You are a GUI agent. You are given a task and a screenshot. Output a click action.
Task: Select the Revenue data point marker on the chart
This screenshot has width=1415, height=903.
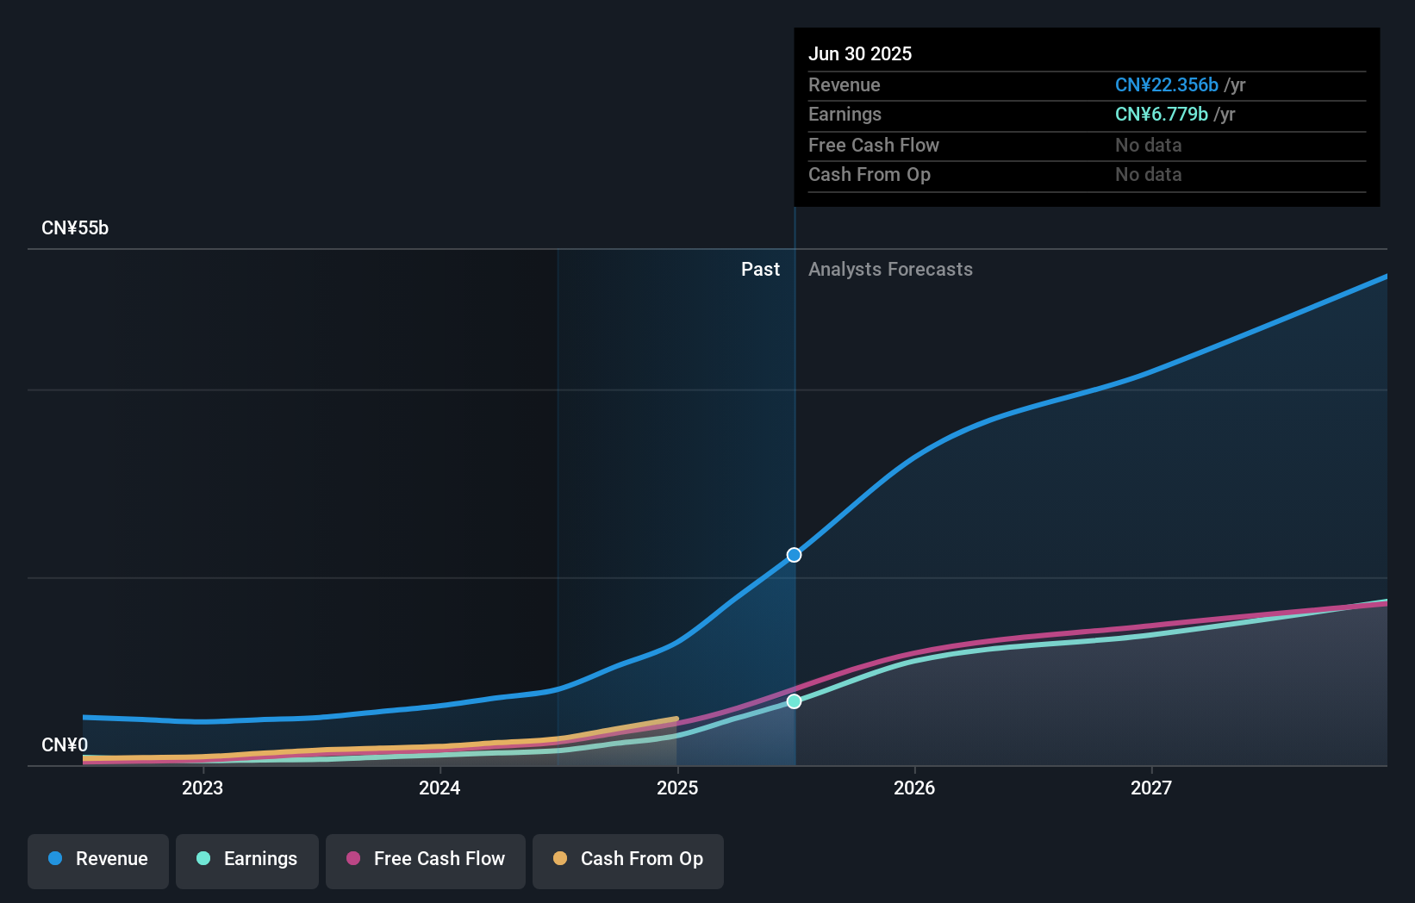tap(793, 554)
